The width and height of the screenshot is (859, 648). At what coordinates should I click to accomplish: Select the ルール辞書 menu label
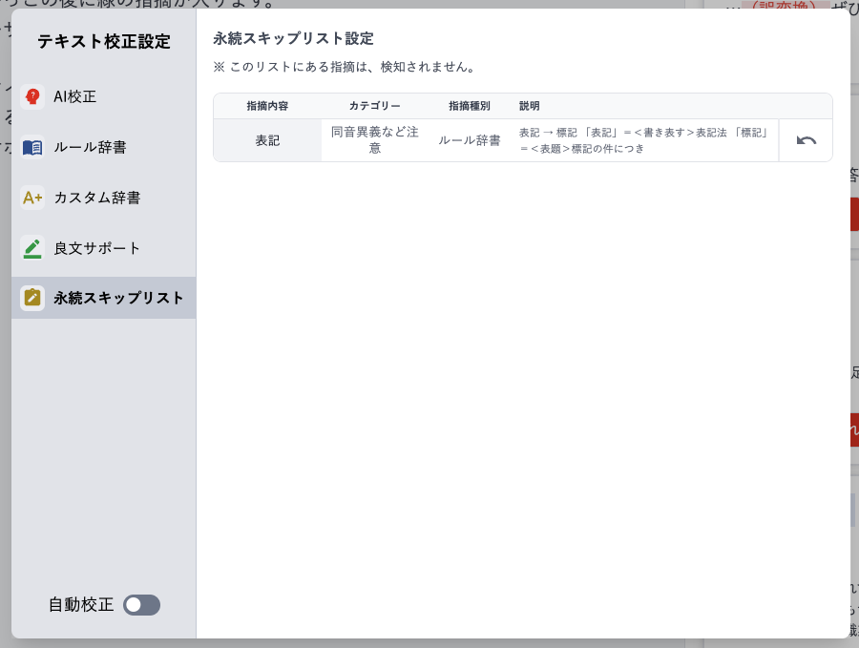click(90, 147)
